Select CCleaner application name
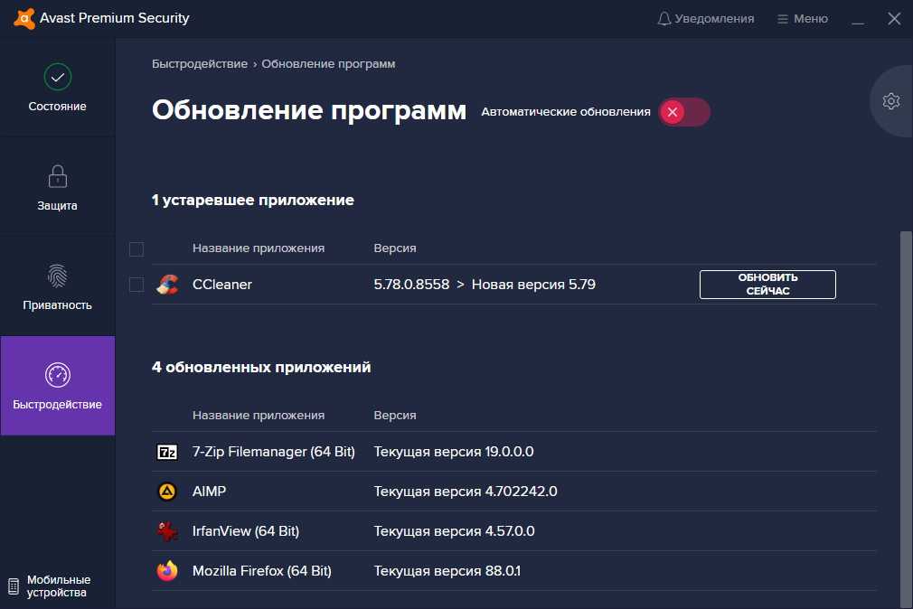Image resolution: width=913 pixels, height=609 pixels. [222, 285]
